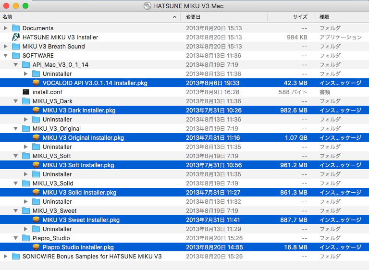The height and width of the screenshot is (270, 369).
Task: Click the MIKU_V3_Soft folder icon
Action: click(x=26, y=156)
